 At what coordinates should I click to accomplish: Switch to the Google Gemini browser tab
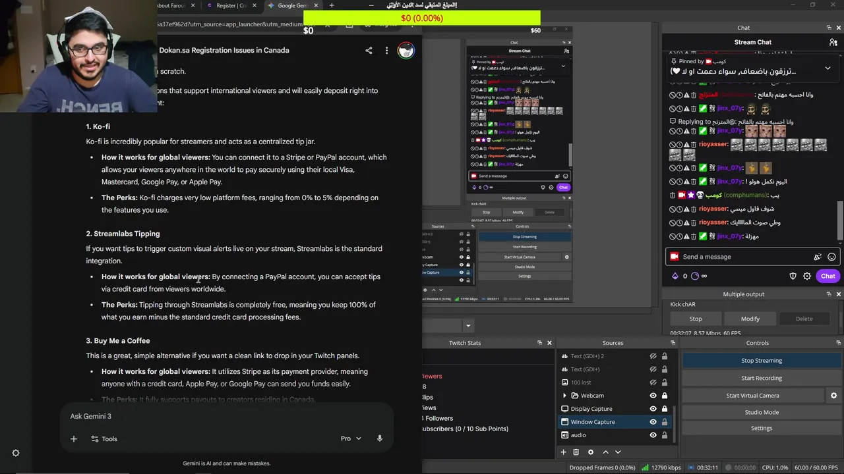292,5
